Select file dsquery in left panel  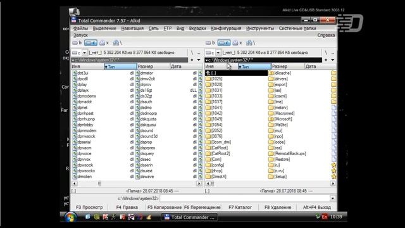tap(147, 153)
